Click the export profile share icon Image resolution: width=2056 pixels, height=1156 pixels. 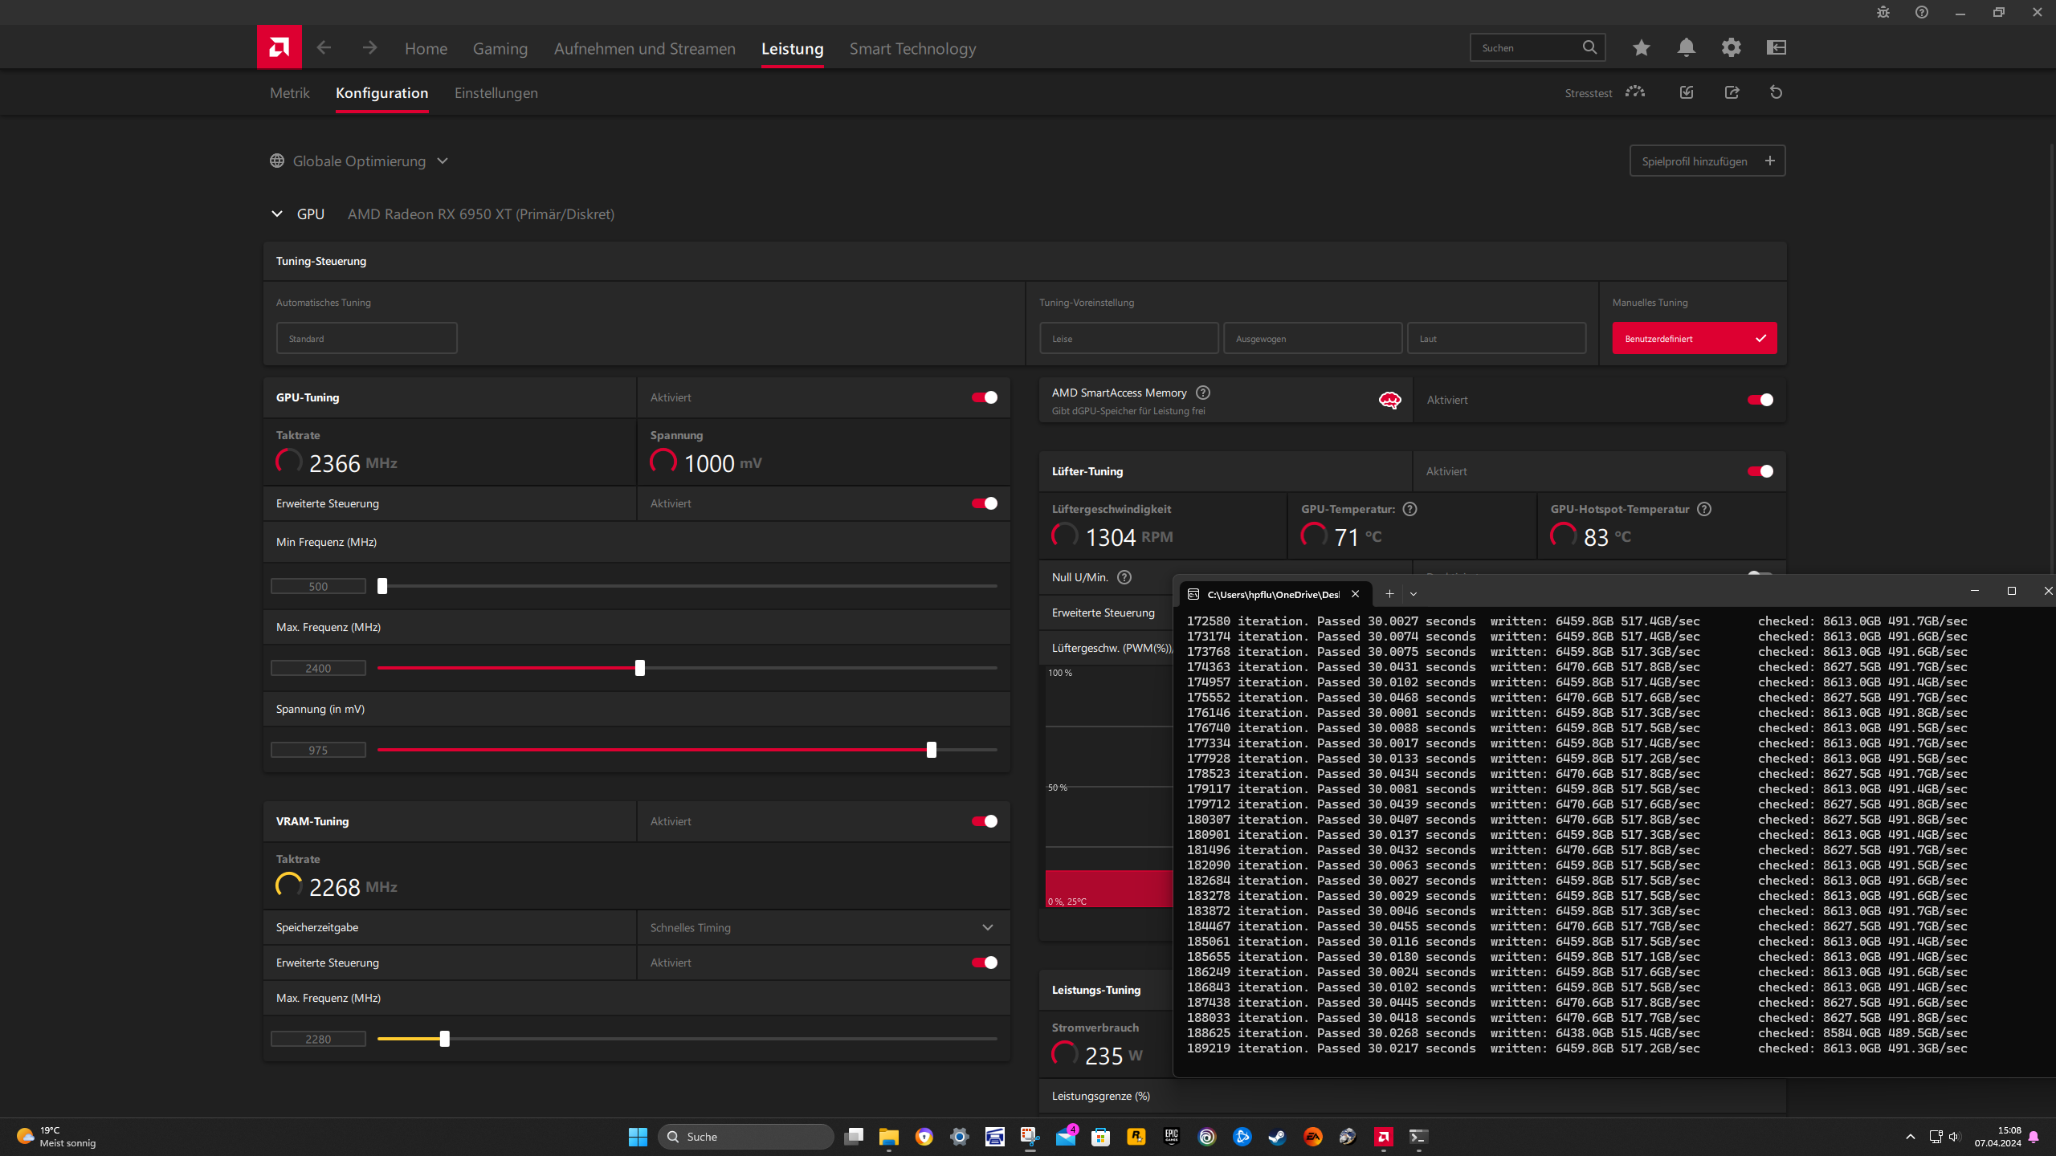(1732, 92)
